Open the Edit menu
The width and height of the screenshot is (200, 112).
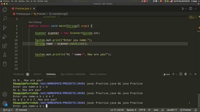(x=16, y=1)
